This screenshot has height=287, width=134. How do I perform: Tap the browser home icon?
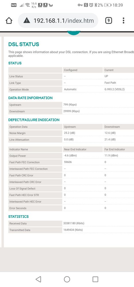9,21
